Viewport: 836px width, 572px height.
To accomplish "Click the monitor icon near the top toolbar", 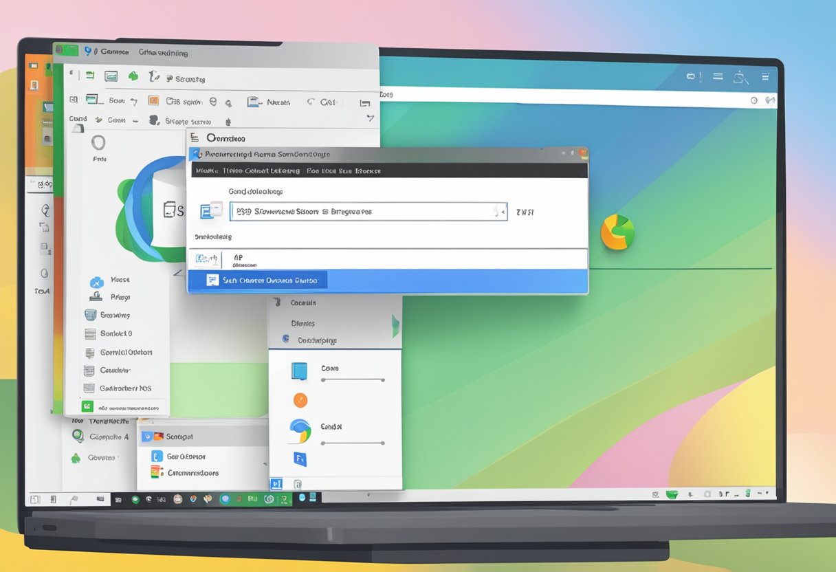I will pyautogui.click(x=111, y=76).
